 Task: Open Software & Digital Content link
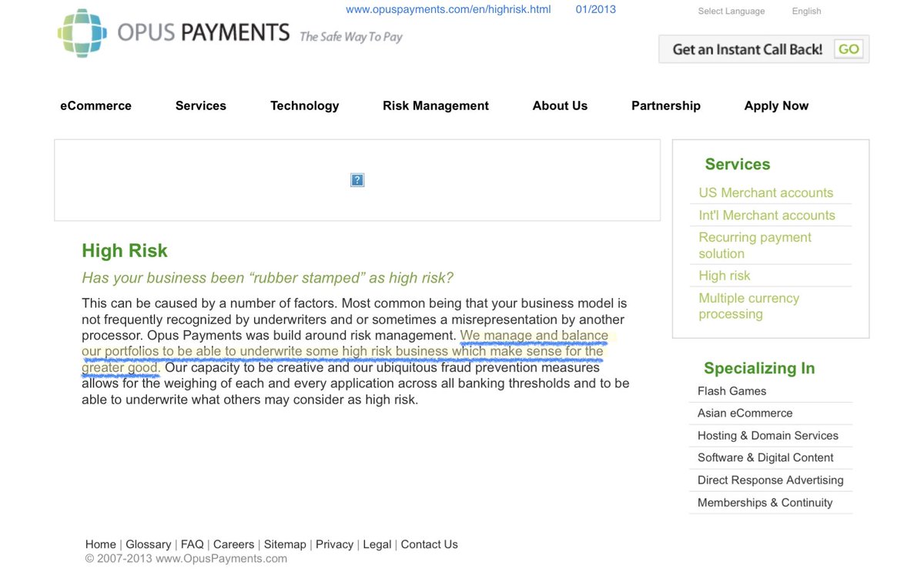765,458
